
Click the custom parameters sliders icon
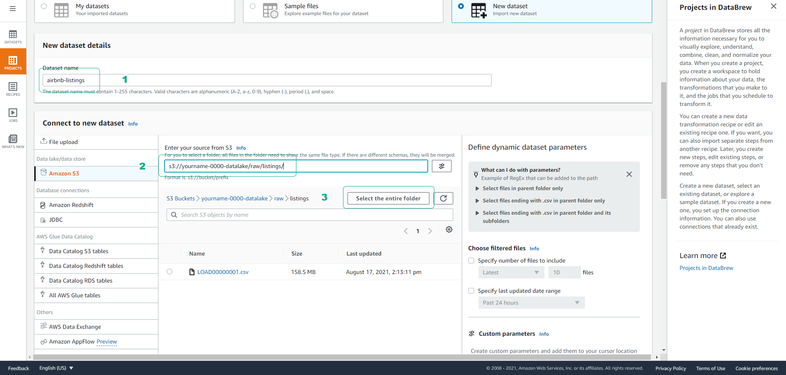point(472,334)
